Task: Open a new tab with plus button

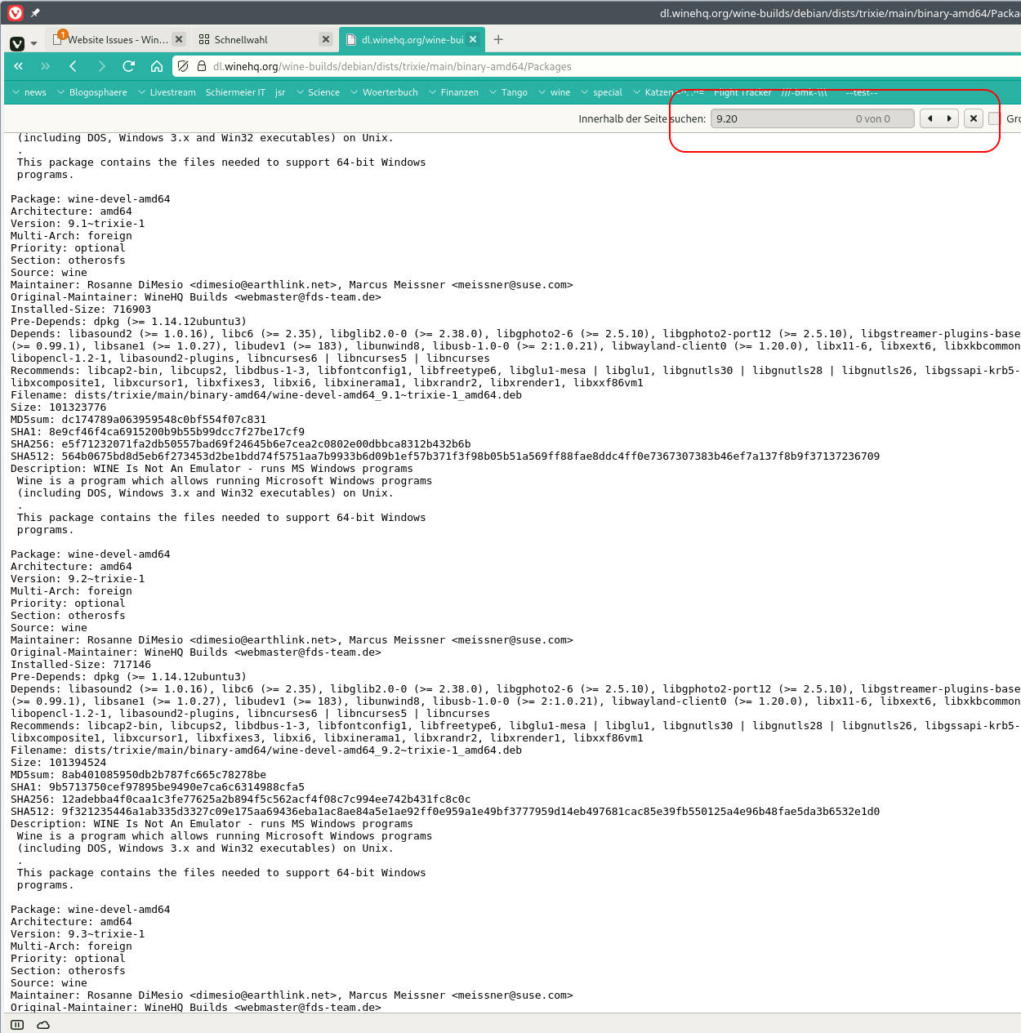Action: point(498,39)
